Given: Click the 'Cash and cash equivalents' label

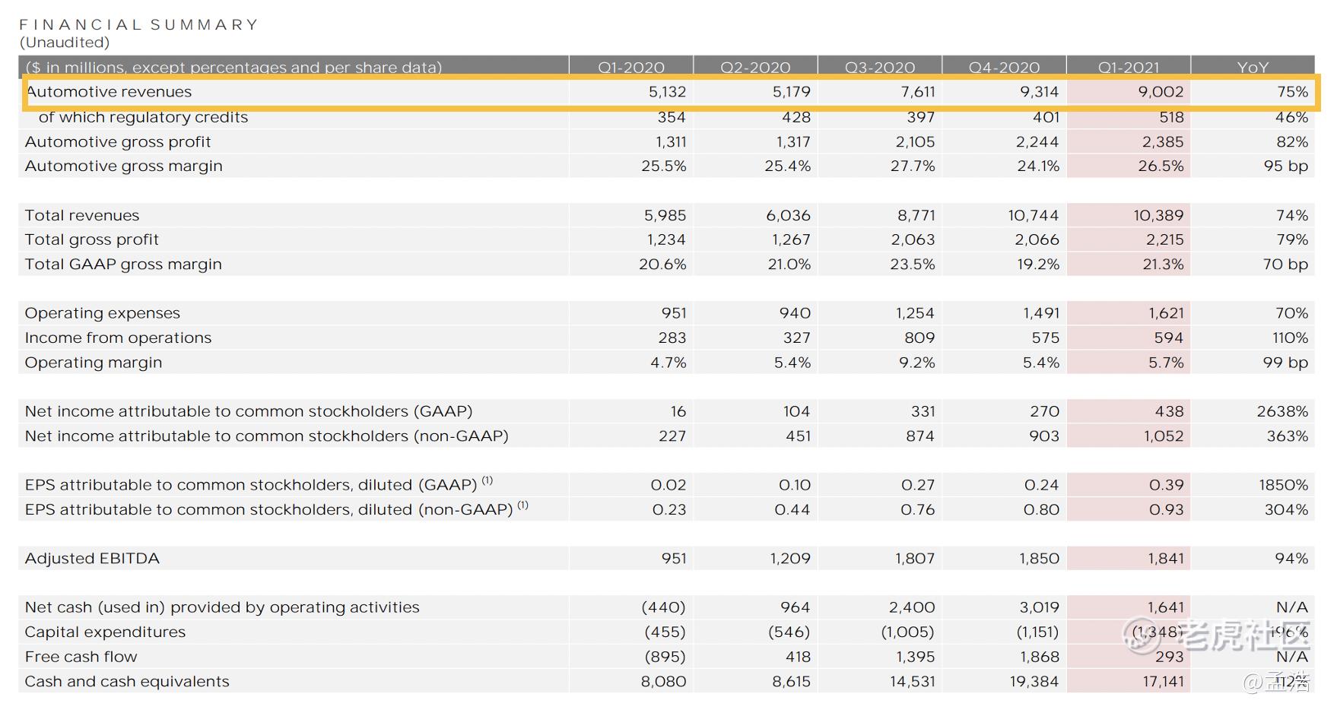Looking at the screenshot, I should [x=127, y=682].
